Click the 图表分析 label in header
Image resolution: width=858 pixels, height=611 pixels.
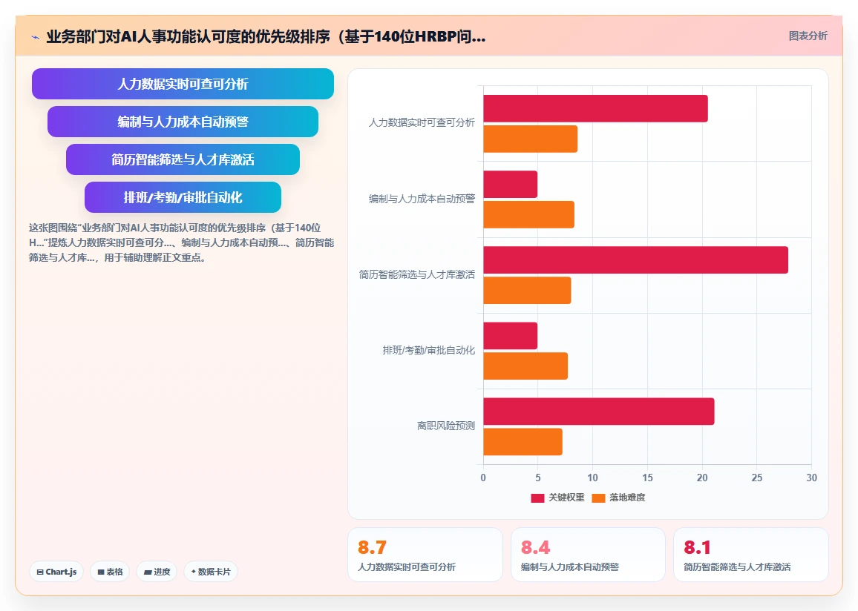click(808, 36)
